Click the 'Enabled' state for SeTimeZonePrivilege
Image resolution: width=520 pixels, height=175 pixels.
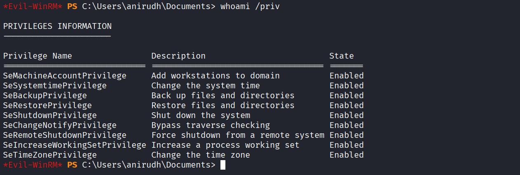(347, 155)
